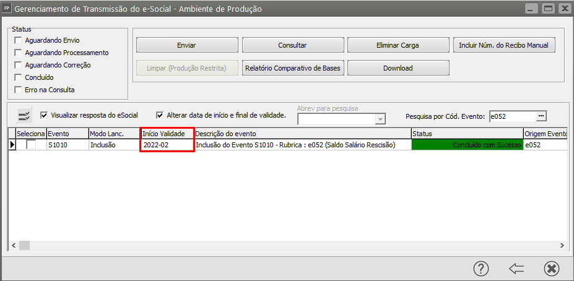Click the row indicator arrow of S1010 row
This screenshot has height=281, width=574.
pos(12,145)
